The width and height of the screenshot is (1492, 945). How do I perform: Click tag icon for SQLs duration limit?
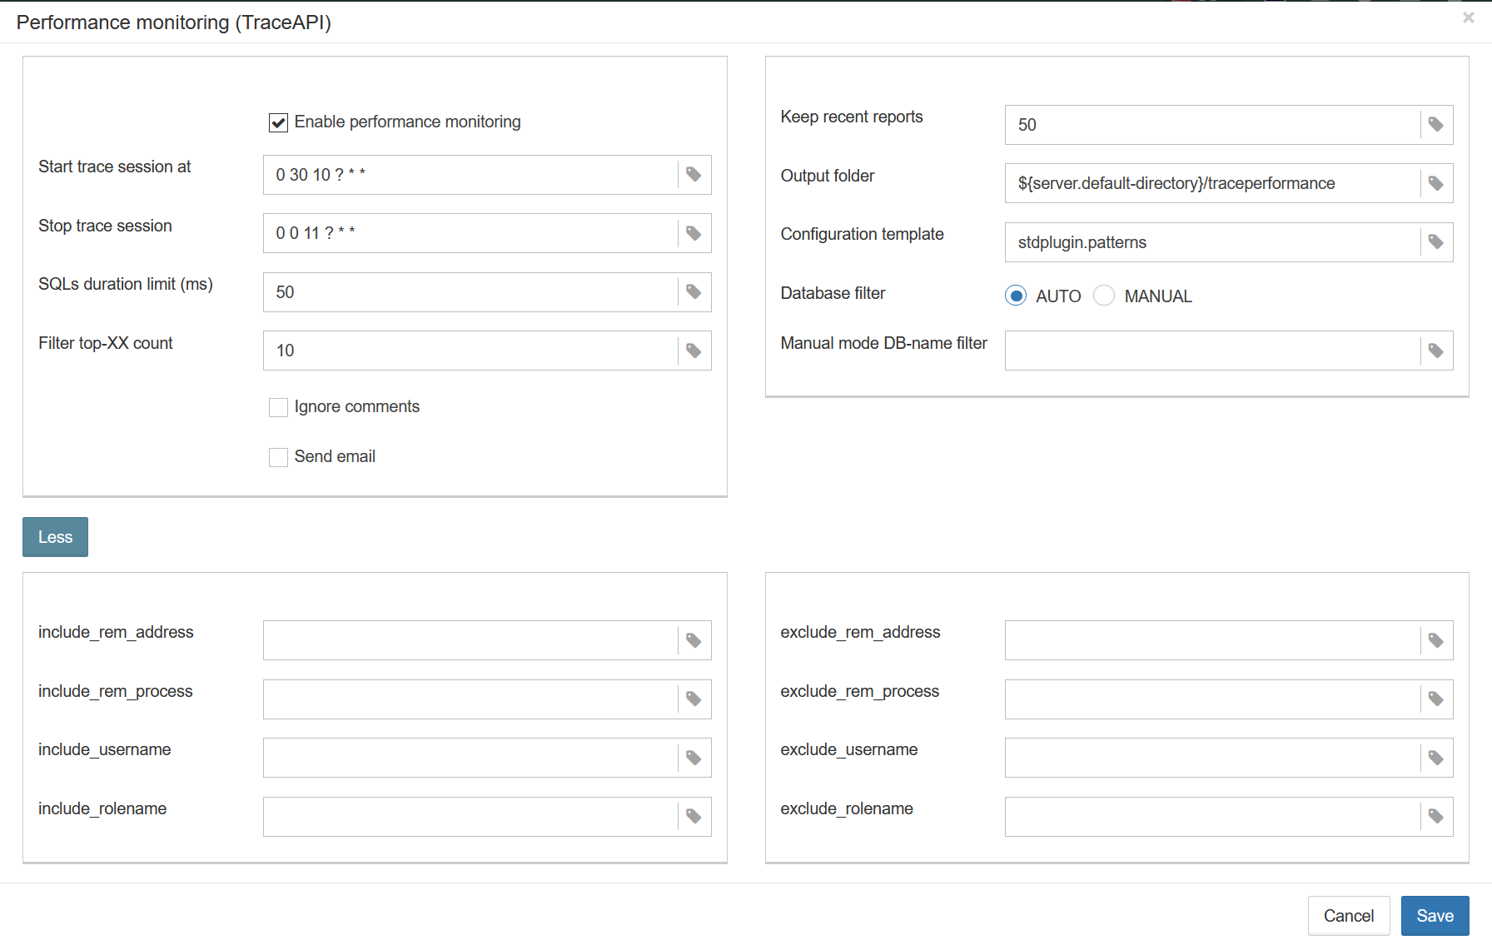[694, 292]
